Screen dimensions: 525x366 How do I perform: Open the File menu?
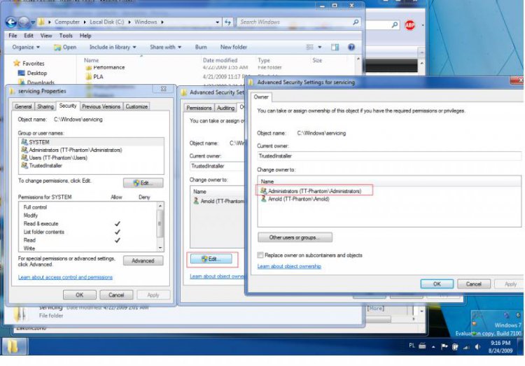click(x=13, y=36)
